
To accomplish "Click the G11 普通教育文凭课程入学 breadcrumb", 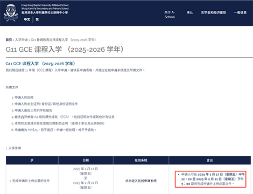I will [x=64, y=40].
